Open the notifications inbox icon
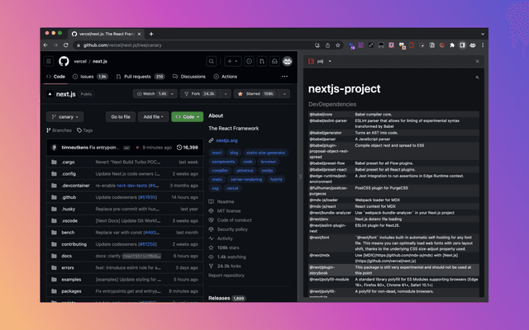529x330 pixels. [x=274, y=61]
